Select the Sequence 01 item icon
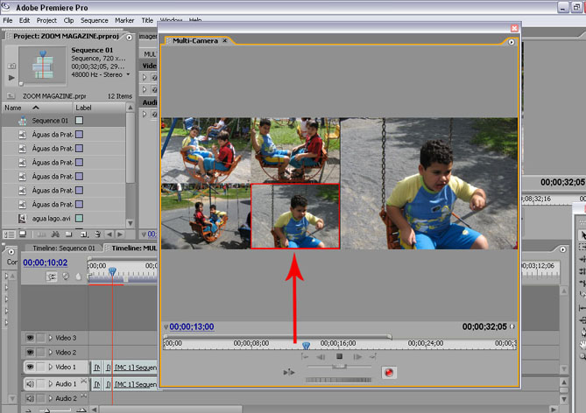This screenshot has height=413, width=586. 23,121
